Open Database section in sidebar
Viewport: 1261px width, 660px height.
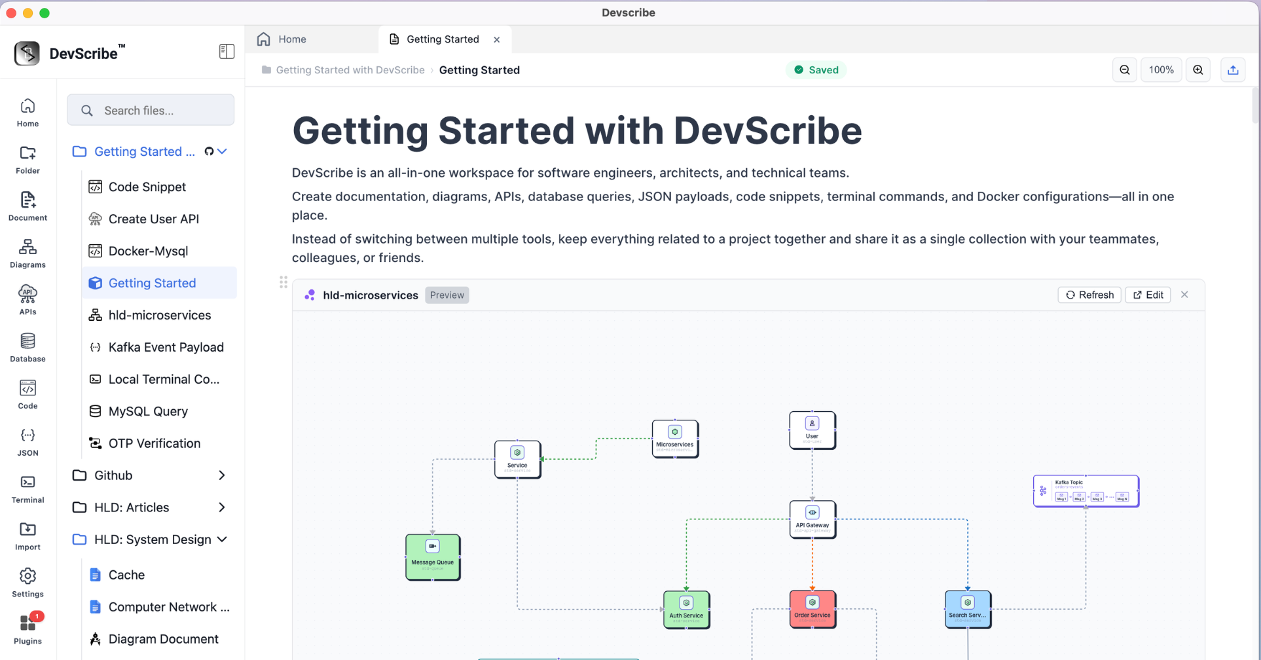(27, 348)
